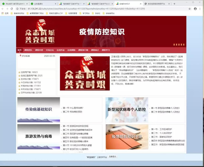Go to 课程排行榜 in the navigation bar
204x167 pixels.
point(83,50)
